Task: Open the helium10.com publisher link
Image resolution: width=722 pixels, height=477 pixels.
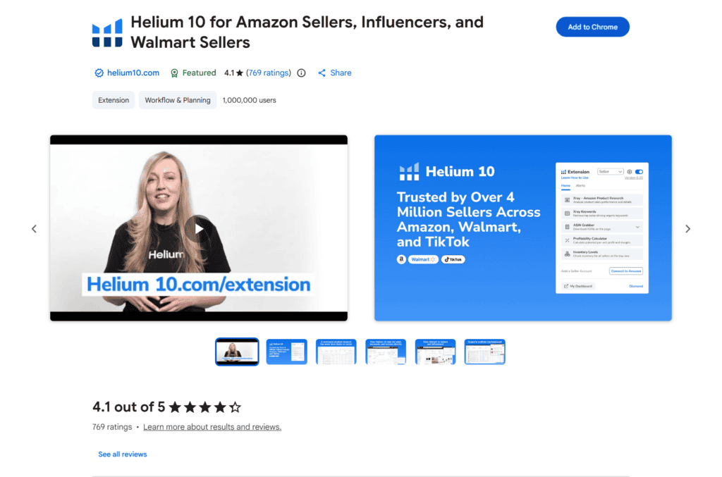Action: (133, 73)
